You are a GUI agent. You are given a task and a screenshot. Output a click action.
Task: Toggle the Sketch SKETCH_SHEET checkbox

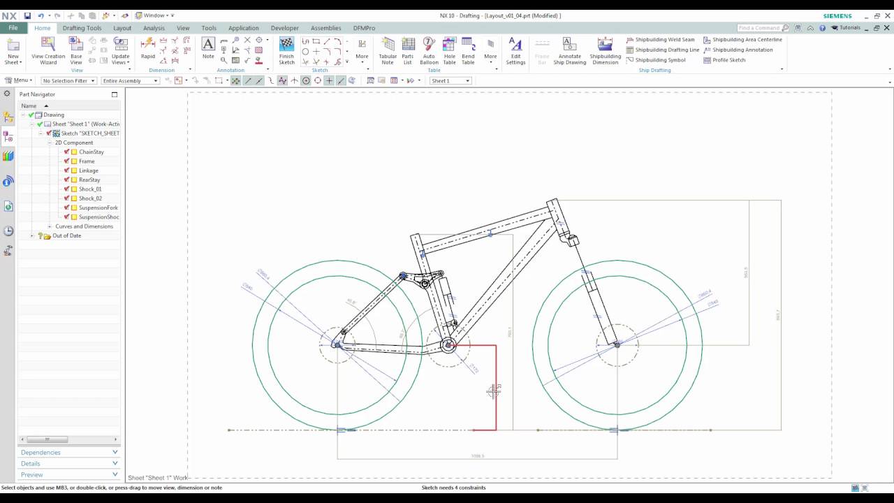click(49, 133)
